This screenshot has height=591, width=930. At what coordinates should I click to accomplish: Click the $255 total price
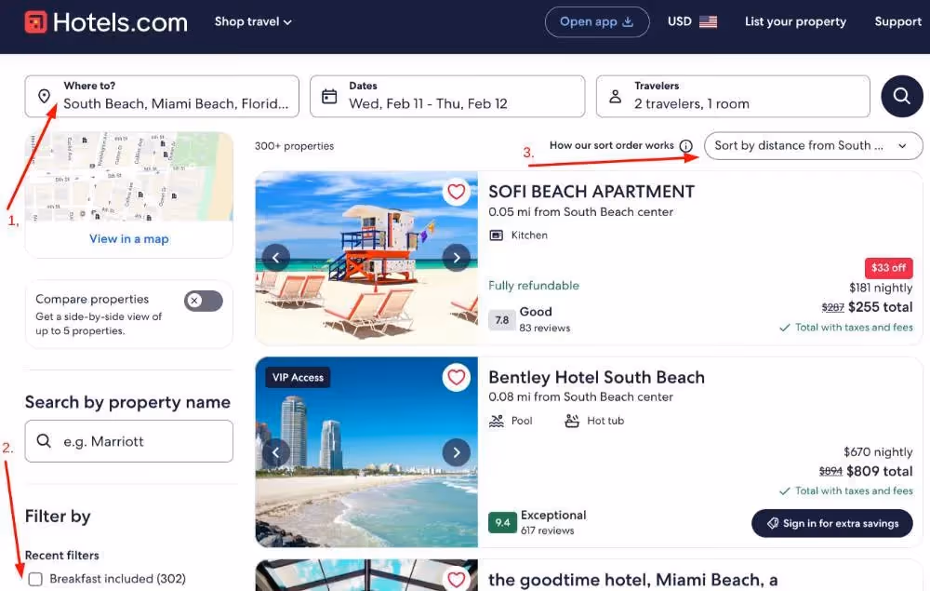click(x=880, y=307)
